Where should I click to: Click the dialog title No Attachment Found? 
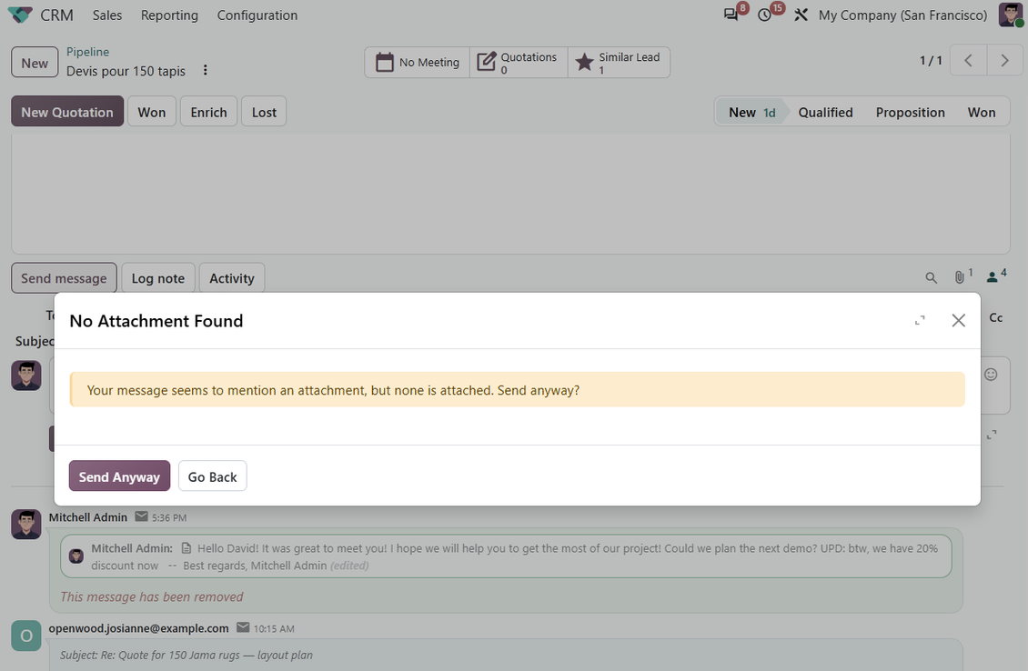coord(156,320)
